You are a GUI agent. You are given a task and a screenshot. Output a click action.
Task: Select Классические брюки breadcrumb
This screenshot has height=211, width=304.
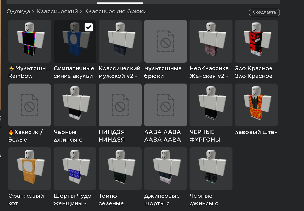pyautogui.click(x=115, y=12)
